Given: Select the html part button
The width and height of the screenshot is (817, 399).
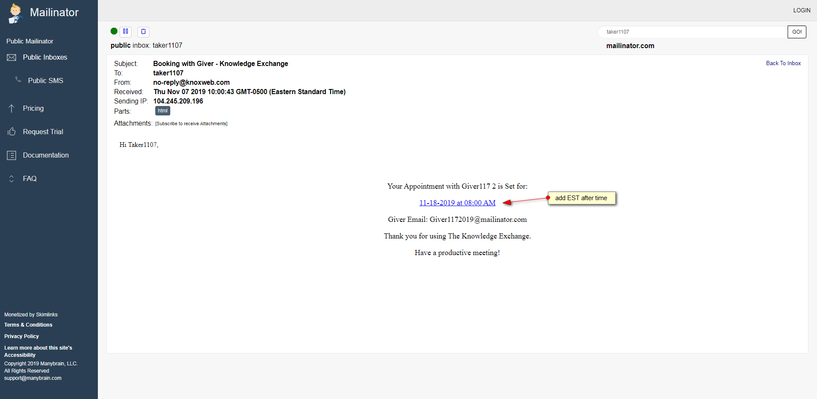Looking at the screenshot, I should click(163, 111).
